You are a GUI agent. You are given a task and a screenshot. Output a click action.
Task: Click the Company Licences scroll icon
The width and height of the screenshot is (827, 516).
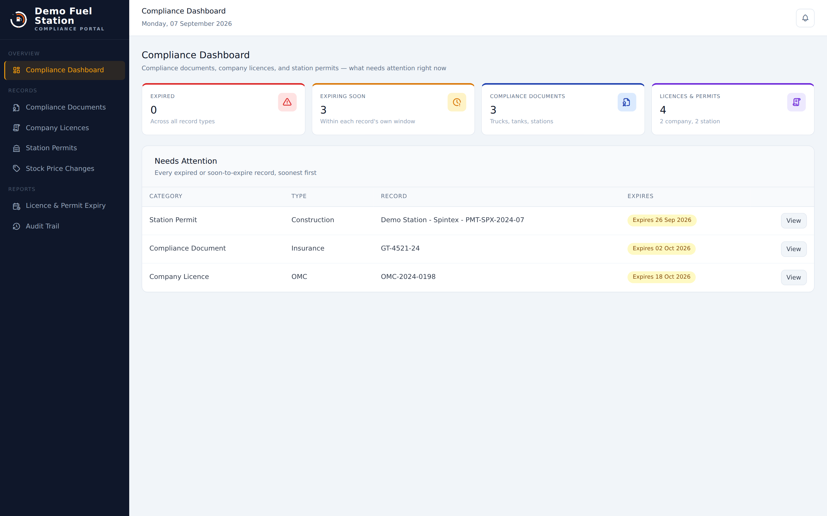coord(16,128)
